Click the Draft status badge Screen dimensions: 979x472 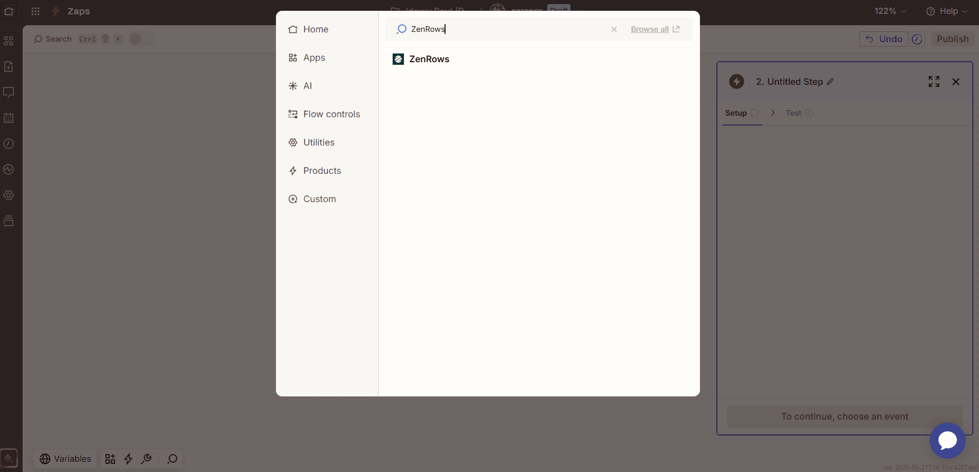[x=559, y=9]
